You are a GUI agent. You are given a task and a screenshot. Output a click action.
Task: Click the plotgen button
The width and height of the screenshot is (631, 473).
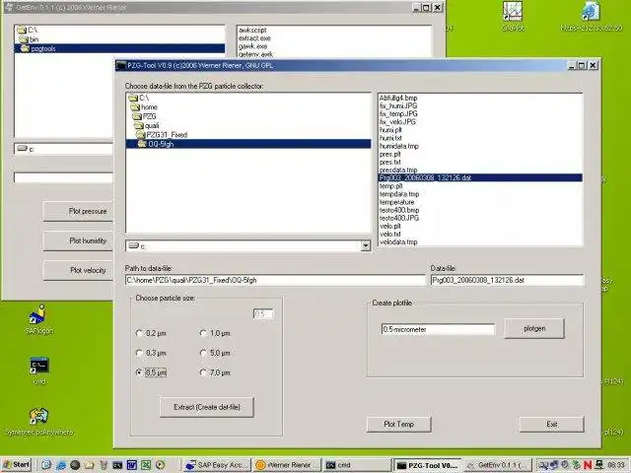pyautogui.click(x=534, y=328)
